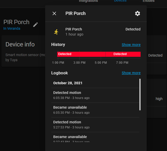This screenshot has height=151, width=167.
Task: Click the History section heading
Action: 58,45
